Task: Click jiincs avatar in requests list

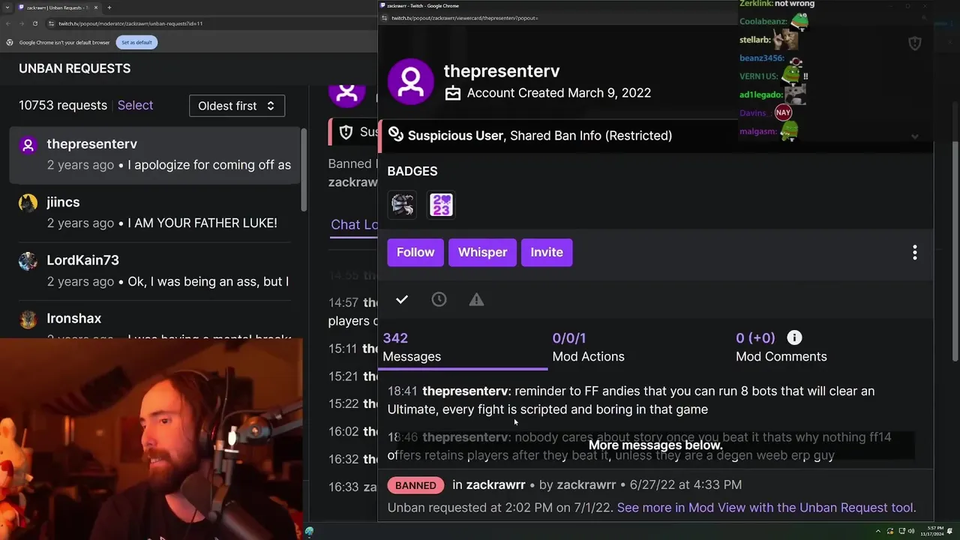Action: click(x=28, y=202)
